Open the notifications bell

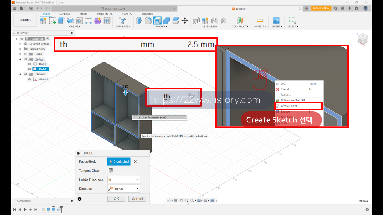click(x=349, y=8)
